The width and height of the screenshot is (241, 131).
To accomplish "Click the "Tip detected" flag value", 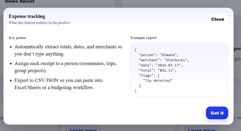I will (x=158, y=81).
